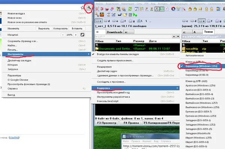
Task: Click the Chrome wrench menu icon
Action: (x=89, y=8)
